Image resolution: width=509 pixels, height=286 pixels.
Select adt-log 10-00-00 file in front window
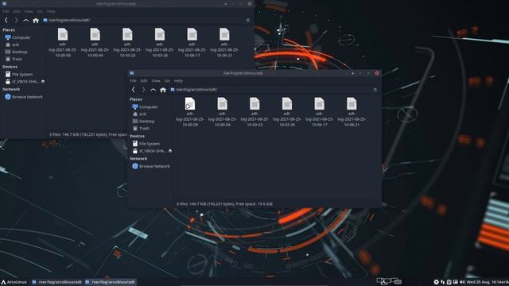(190, 112)
